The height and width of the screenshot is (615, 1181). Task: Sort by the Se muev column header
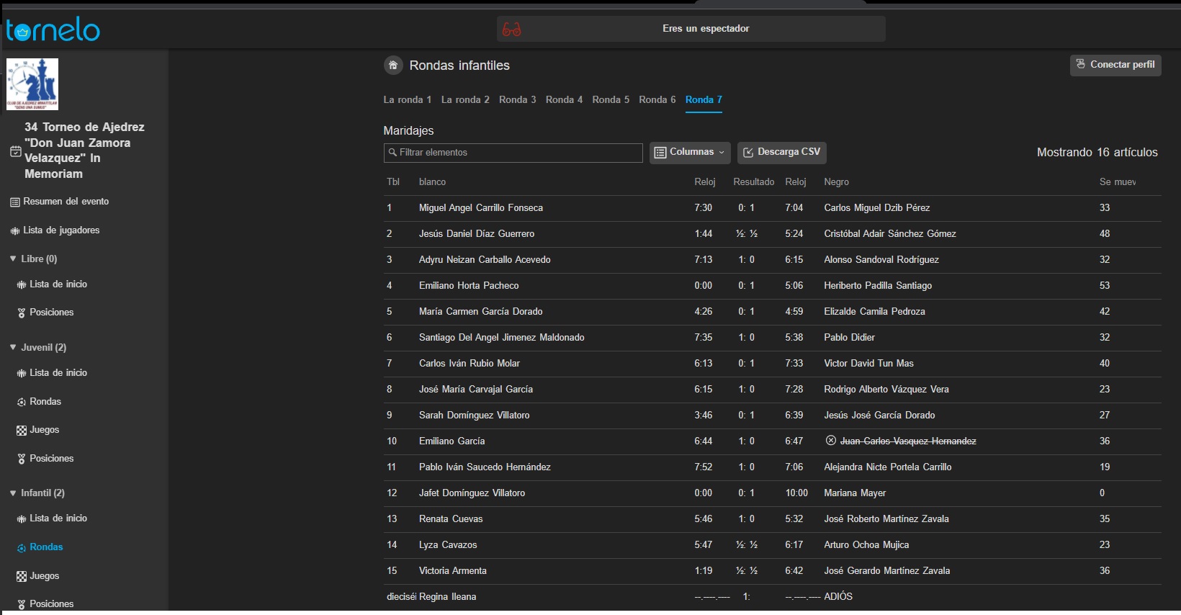pos(1117,182)
